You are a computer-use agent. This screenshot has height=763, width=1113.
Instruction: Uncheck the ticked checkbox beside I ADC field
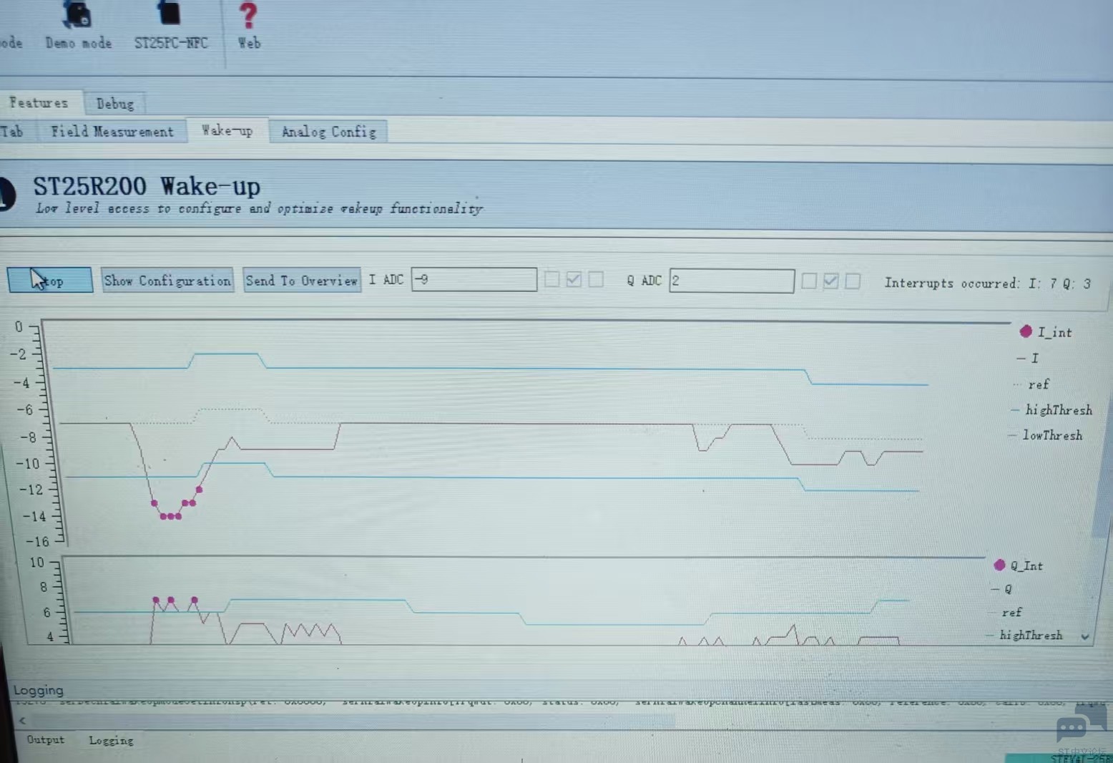[574, 279]
